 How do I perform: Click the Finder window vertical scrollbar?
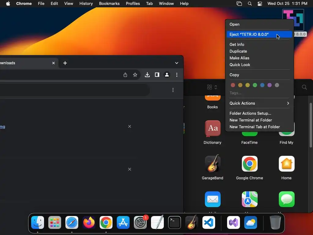click(x=311, y=125)
